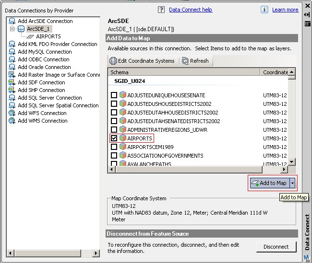The width and height of the screenshot is (312, 263).
Task: Select the ArcSDE_1 database icon
Action: coord(21,29)
